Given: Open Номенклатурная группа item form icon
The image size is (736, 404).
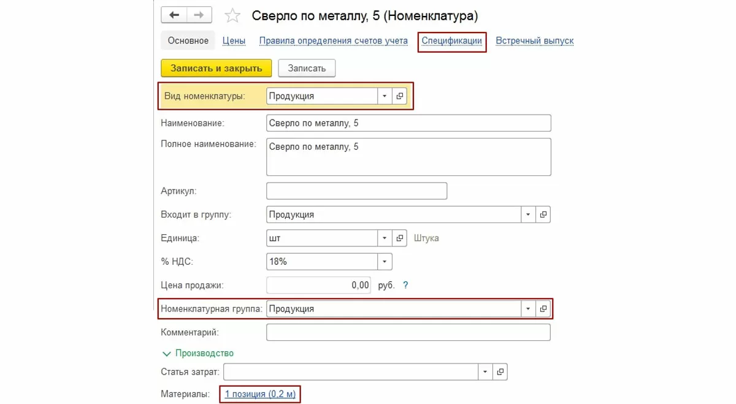Looking at the screenshot, I should (543, 309).
